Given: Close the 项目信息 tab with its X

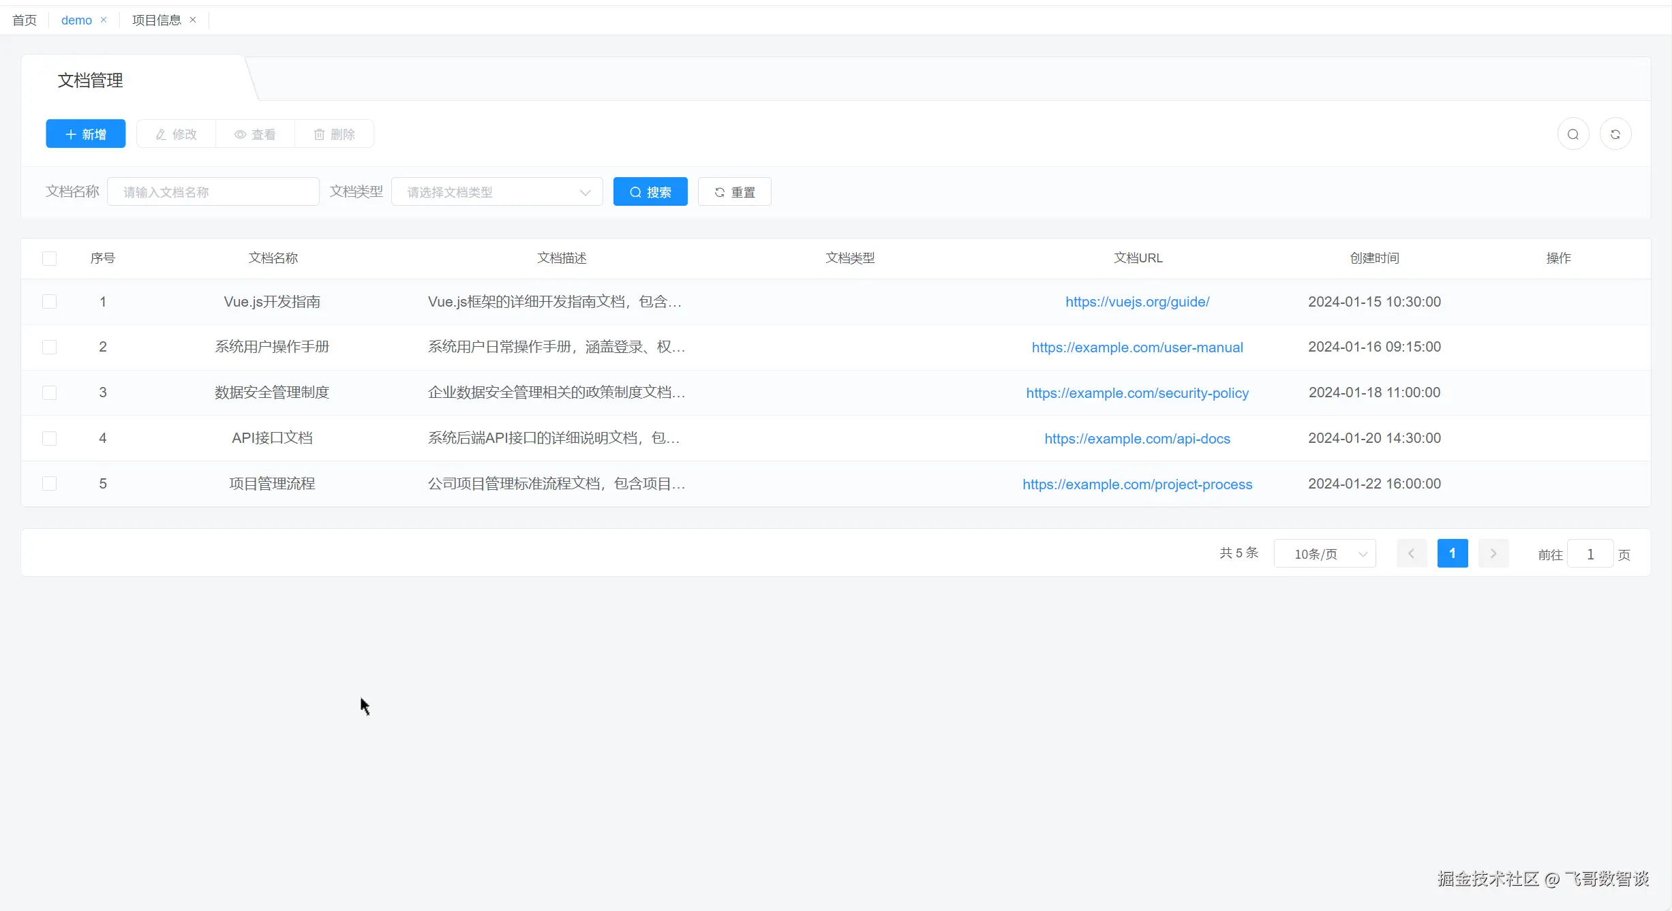Looking at the screenshot, I should click(193, 20).
